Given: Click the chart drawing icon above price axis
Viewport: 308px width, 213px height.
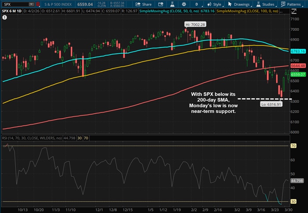Looking at the screenshot, I should click(294, 11).
